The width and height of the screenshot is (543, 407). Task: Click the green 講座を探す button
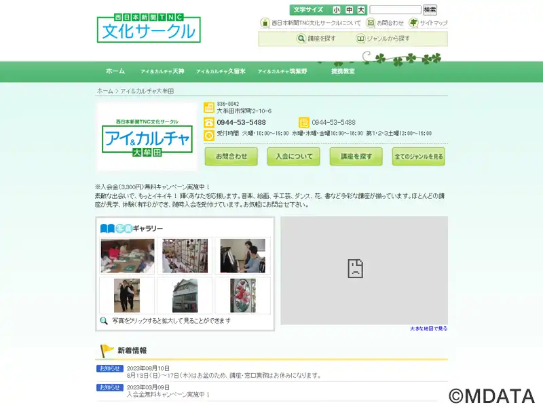pyautogui.click(x=356, y=157)
